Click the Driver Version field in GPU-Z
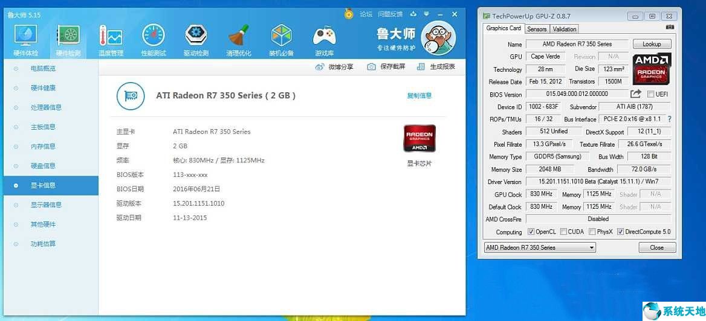 coord(598,182)
